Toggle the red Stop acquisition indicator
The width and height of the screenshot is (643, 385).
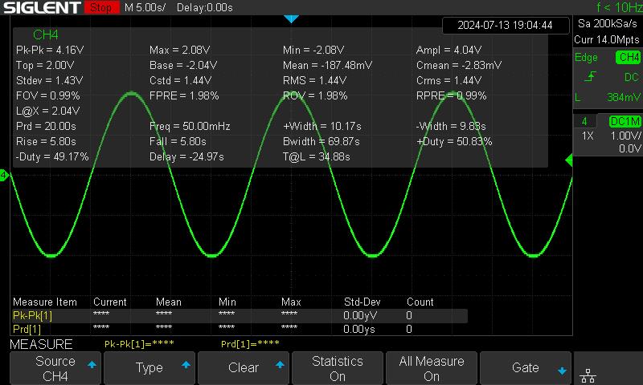tap(100, 8)
